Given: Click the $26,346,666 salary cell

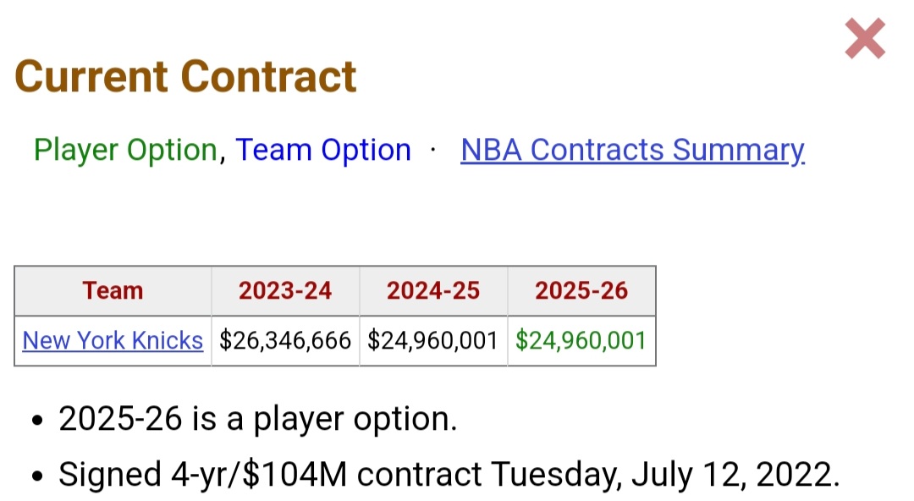Looking at the screenshot, I should coord(285,340).
